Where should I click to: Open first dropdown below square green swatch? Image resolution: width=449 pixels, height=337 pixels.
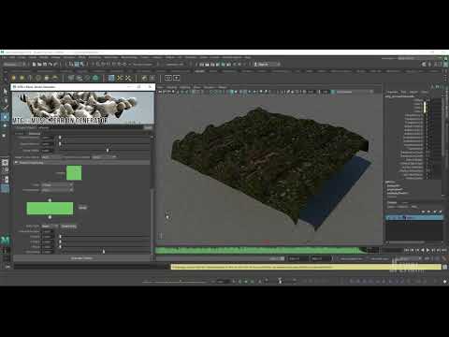tap(57, 184)
